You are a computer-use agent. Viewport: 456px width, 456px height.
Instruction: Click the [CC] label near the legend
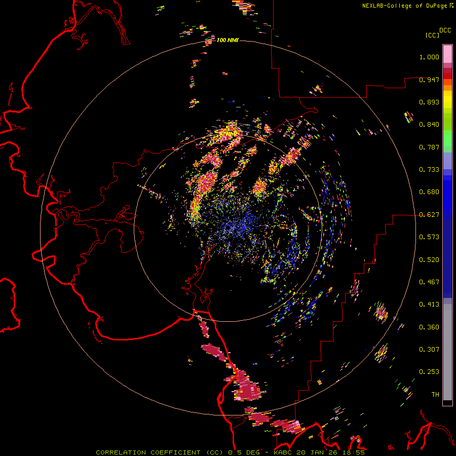point(432,35)
